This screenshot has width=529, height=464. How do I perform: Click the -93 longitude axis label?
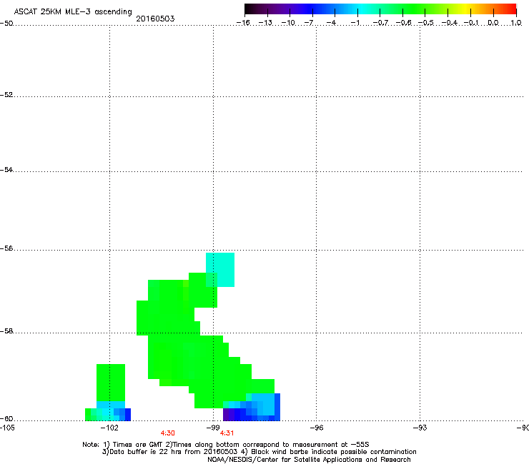[x=420, y=428]
